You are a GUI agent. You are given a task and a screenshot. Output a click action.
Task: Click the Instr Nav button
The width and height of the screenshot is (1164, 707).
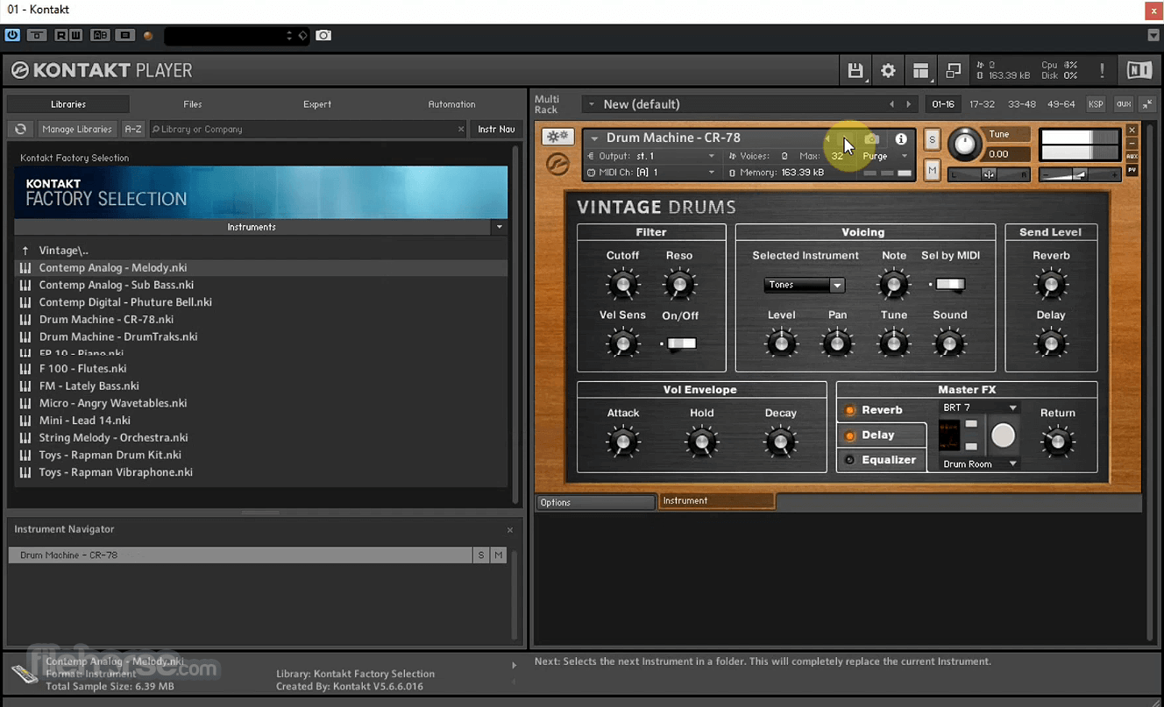coord(496,129)
